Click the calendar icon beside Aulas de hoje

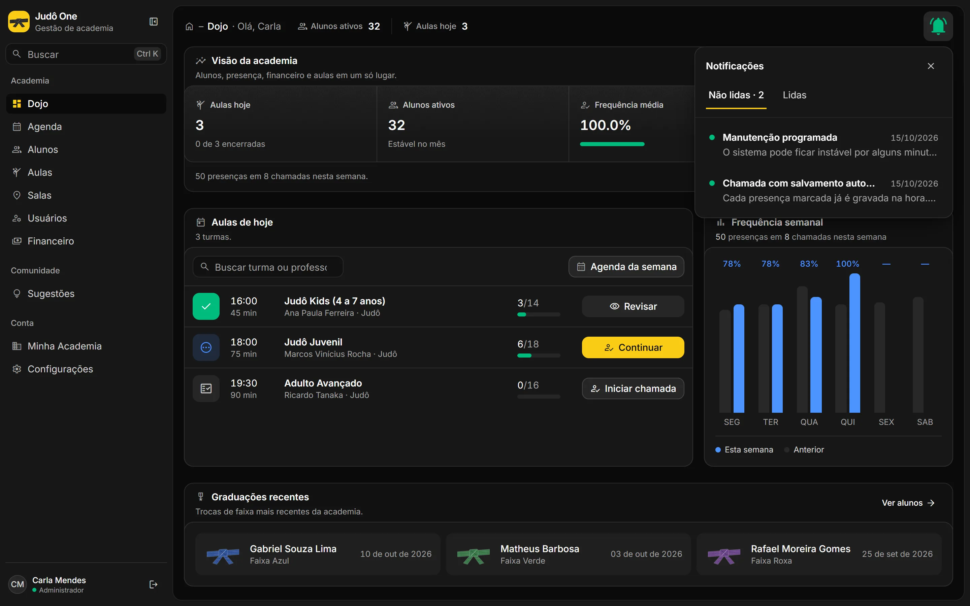(x=201, y=223)
